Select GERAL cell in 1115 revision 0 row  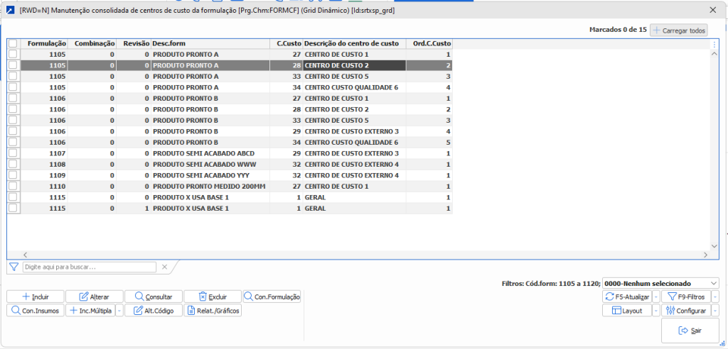[x=355, y=197]
